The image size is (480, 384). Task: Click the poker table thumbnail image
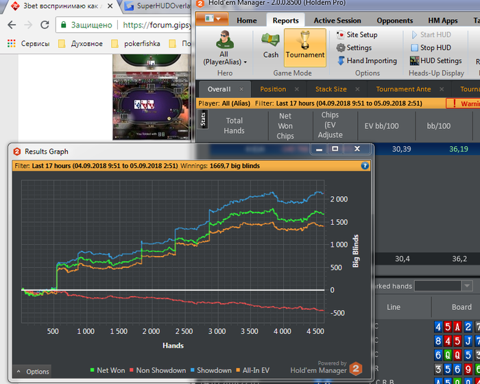tap(152, 97)
